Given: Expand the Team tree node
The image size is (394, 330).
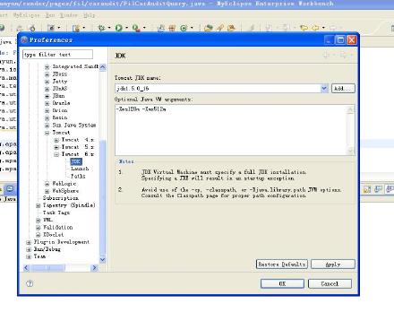Looking at the screenshot, I should click(29, 256).
